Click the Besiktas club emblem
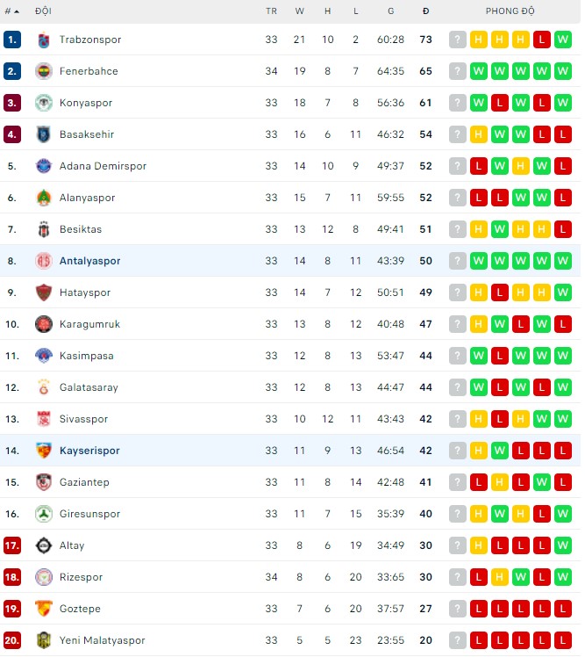This screenshot has width=585, height=657. tap(44, 229)
